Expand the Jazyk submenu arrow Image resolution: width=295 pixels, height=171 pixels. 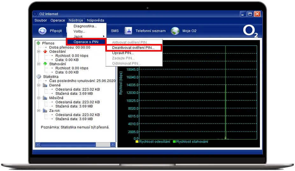tap(104, 36)
